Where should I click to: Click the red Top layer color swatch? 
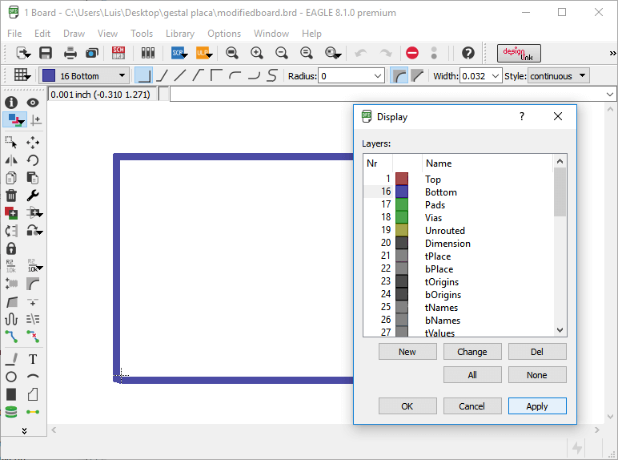point(402,179)
